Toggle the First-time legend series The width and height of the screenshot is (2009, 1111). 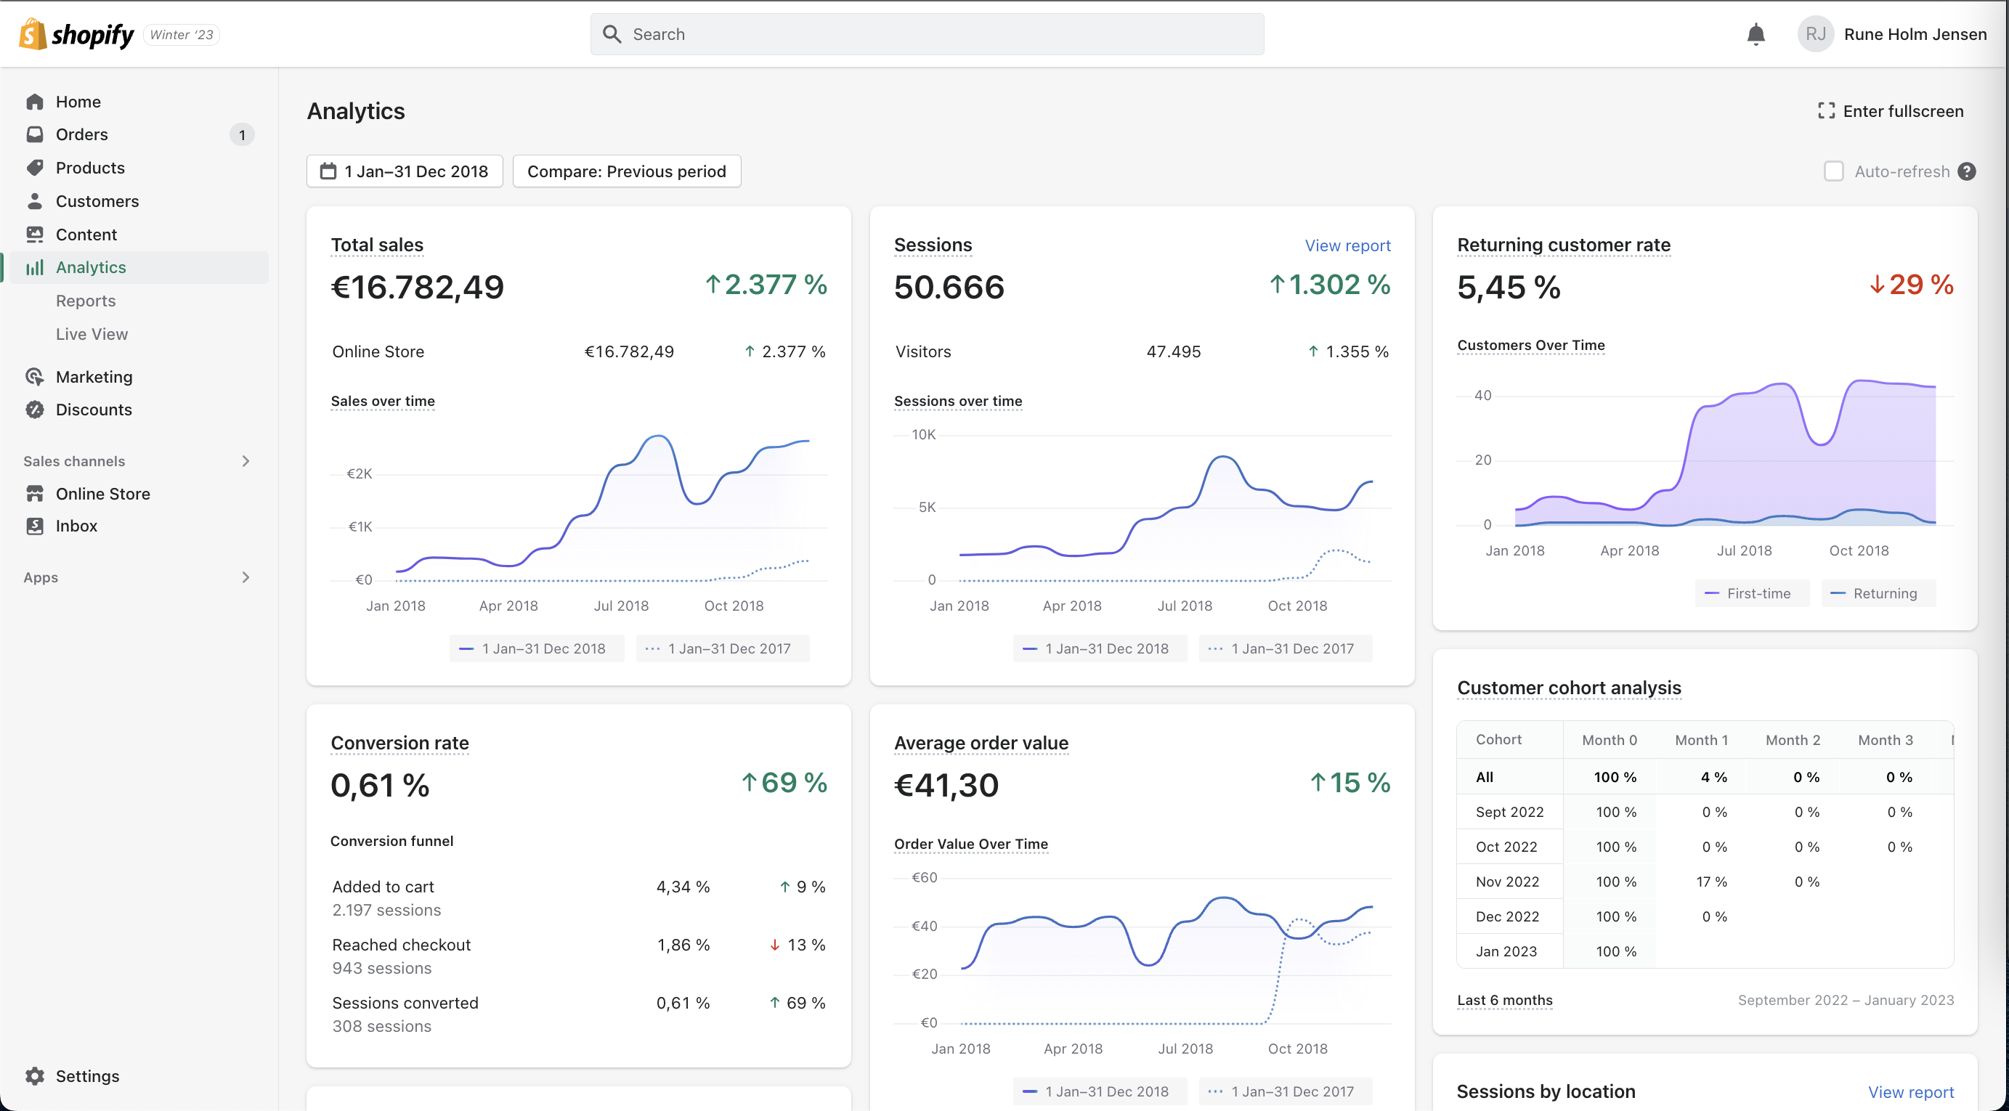coord(1751,593)
